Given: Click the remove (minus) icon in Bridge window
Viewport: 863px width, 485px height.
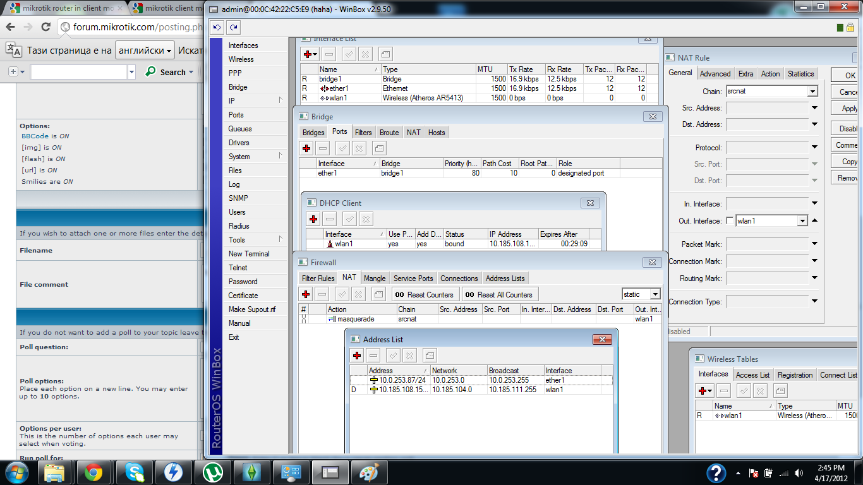Looking at the screenshot, I should click(x=323, y=148).
